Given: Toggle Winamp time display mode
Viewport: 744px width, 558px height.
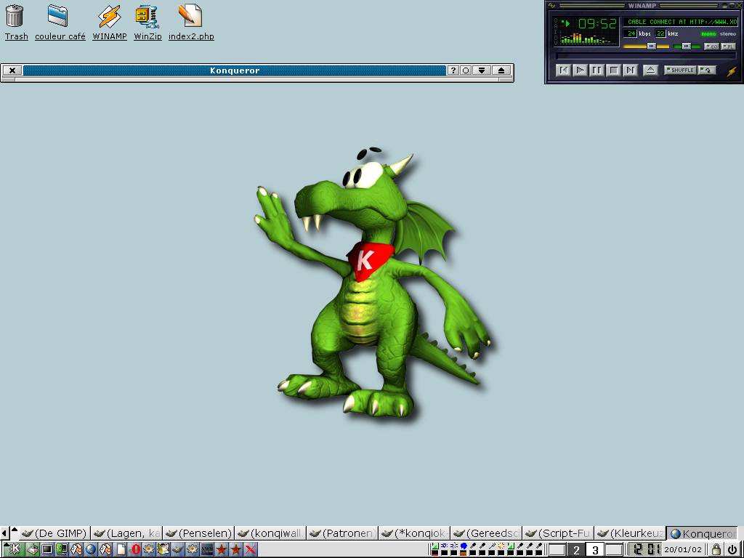Looking at the screenshot, I should coord(597,23).
